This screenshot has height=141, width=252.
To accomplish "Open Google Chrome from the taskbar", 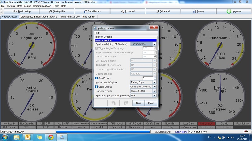I will [50, 137].
